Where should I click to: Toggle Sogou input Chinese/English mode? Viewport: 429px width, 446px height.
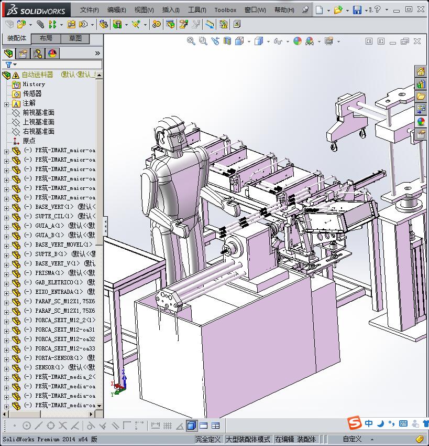pos(369,423)
